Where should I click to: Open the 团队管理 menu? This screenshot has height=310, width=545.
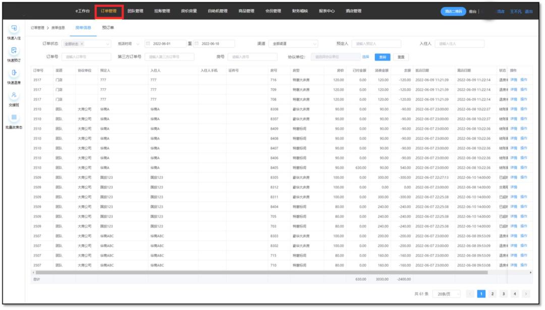point(135,11)
